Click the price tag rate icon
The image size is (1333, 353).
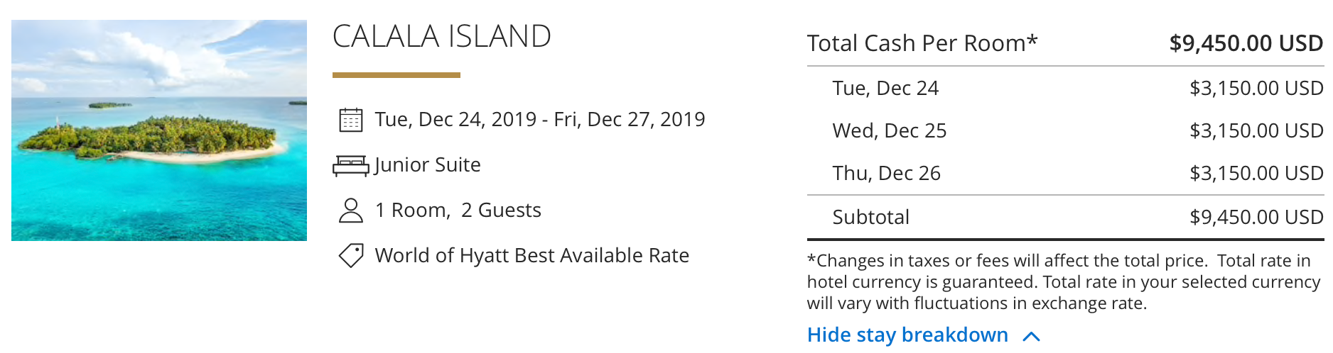[x=350, y=255]
